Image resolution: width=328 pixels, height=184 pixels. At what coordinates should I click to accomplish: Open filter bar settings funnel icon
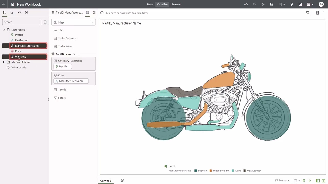click(307, 13)
